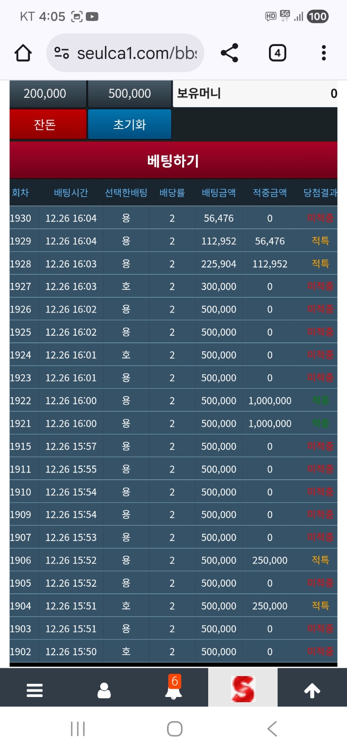Select the 200,000 bet amount button

[45, 93]
